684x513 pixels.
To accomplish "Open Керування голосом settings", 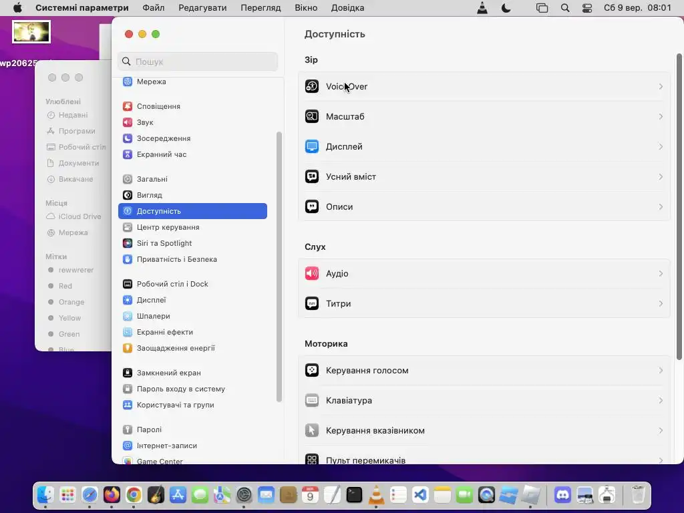I will point(484,370).
